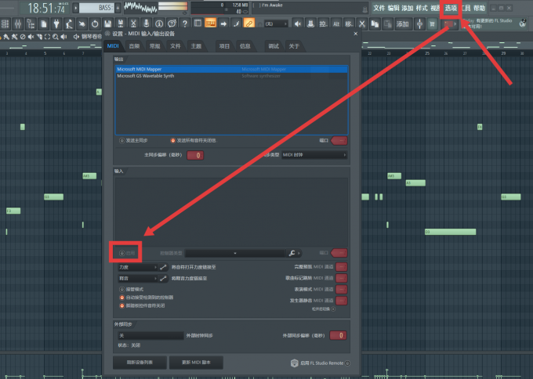Click the microphone recording icon
The height and width of the screenshot is (379, 533).
pos(146,23)
